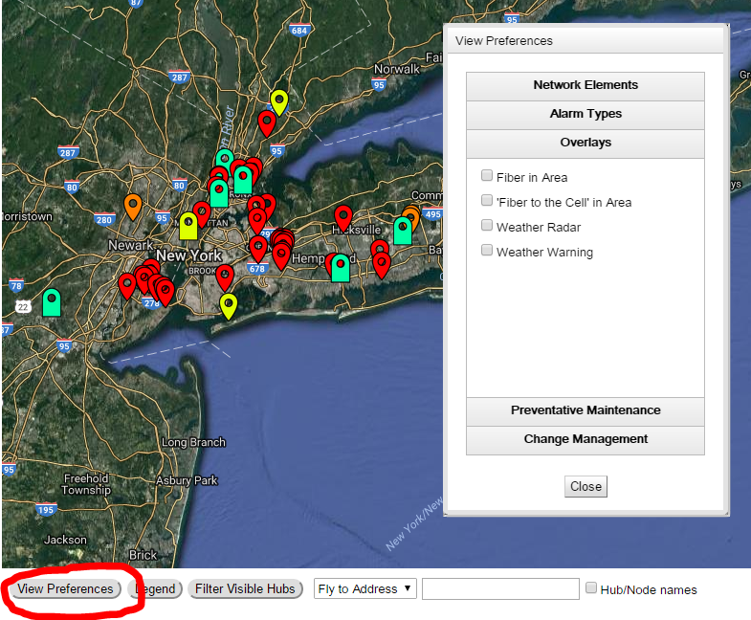751x620 pixels.
Task: Open the Fly to Address dropdown
Action: [x=364, y=588]
